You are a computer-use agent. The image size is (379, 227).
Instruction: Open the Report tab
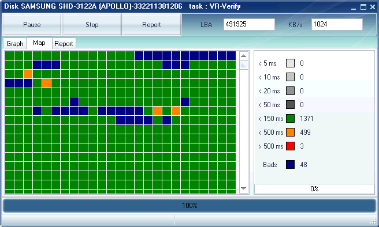(x=64, y=44)
